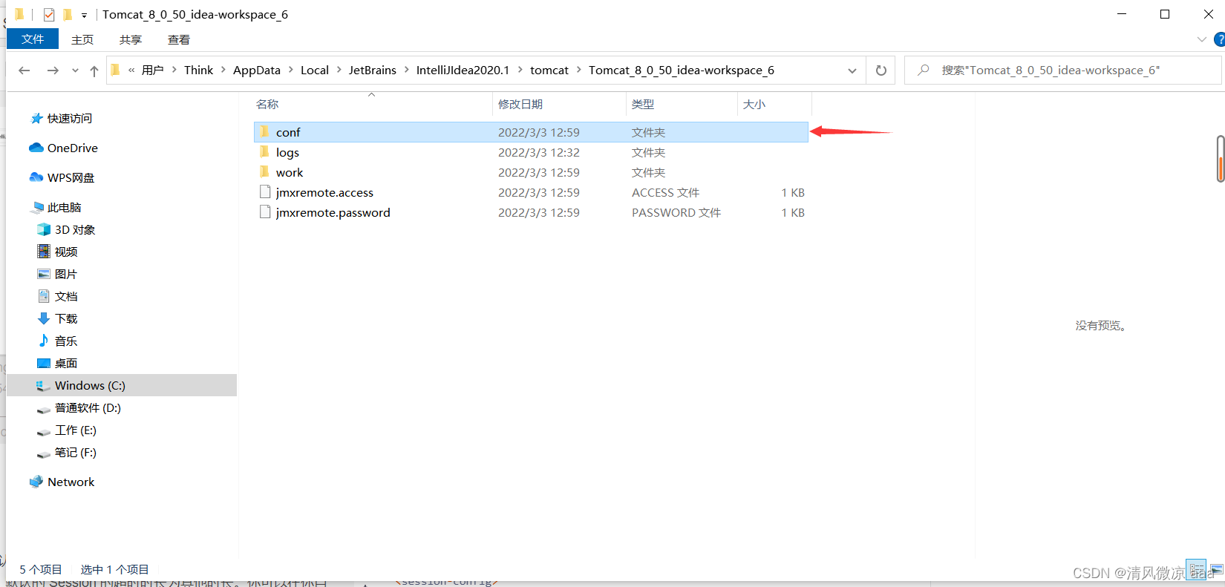Select the work folder icon
1225x587 pixels.
click(265, 172)
